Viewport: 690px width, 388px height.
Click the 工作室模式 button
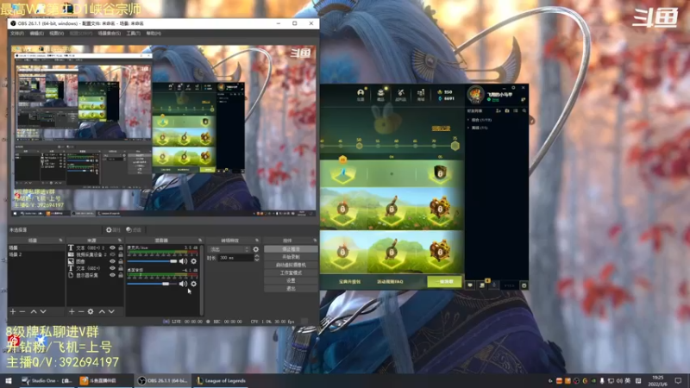click(291, 272)
